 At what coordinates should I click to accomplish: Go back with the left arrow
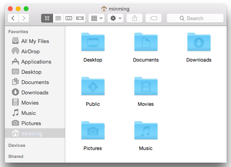click(x=13, y=18)
